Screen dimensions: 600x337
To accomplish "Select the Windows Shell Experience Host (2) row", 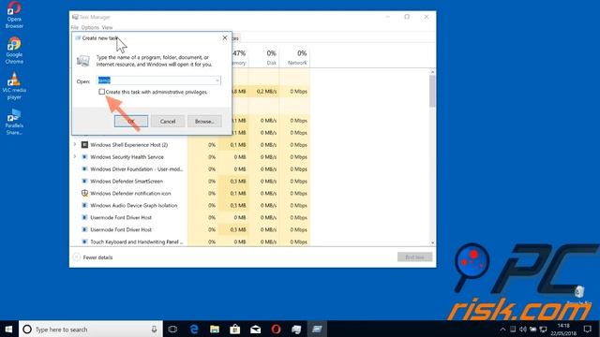I will pyautogui.click(x=190, y=145).
